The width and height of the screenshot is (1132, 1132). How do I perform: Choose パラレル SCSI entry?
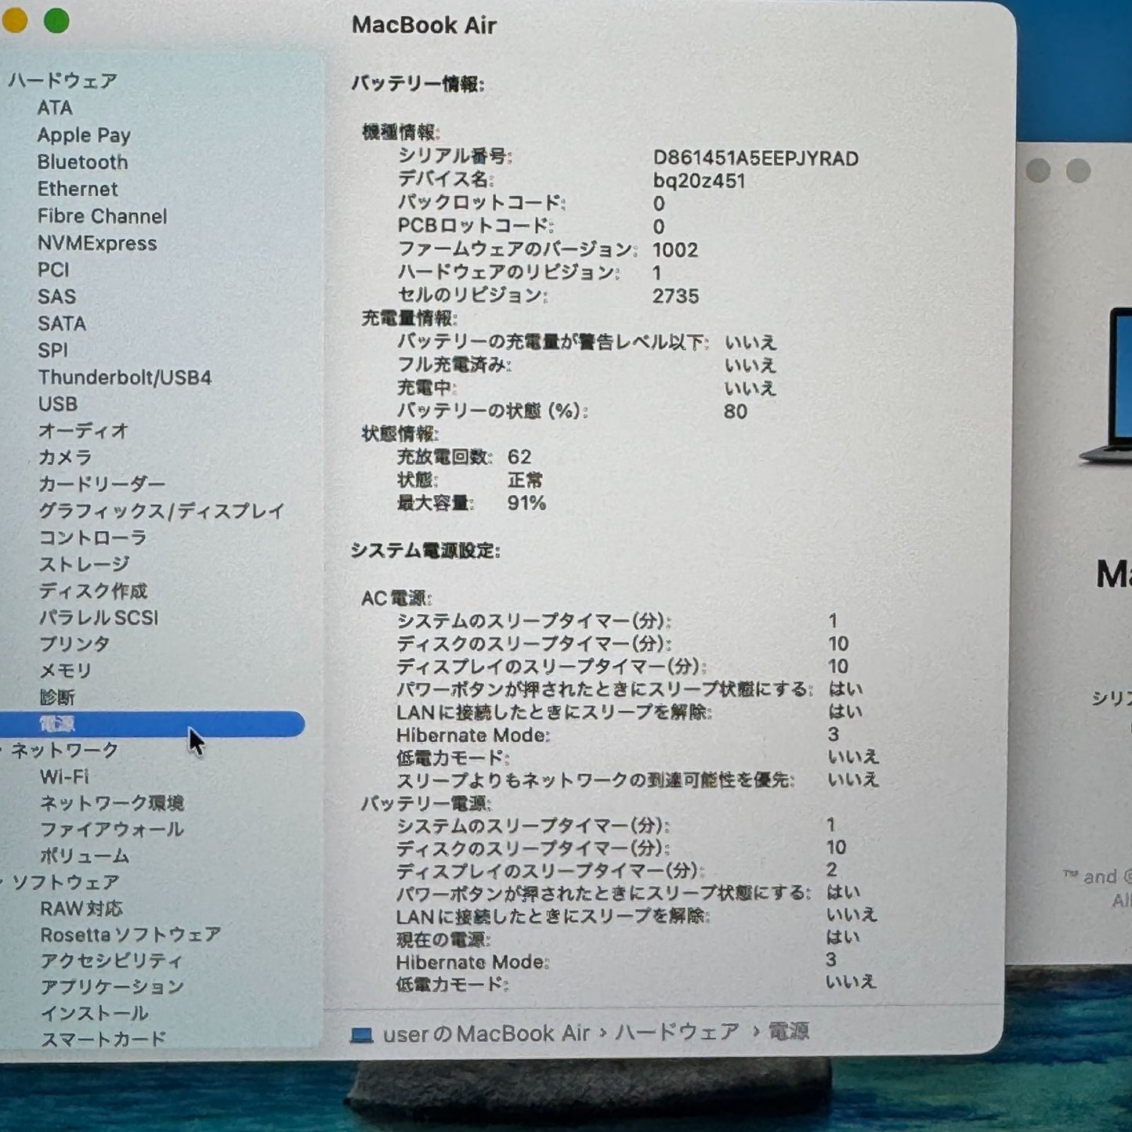click(99, 617)
